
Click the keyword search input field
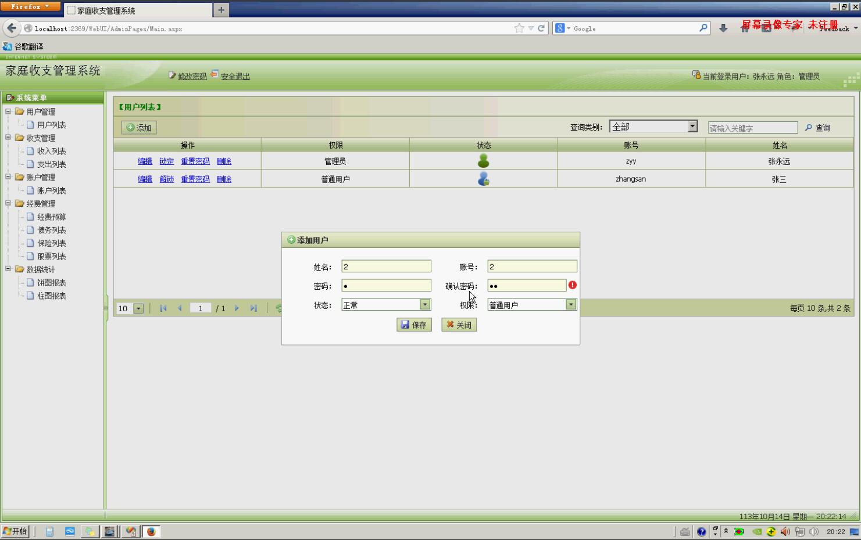click(753, 128)
